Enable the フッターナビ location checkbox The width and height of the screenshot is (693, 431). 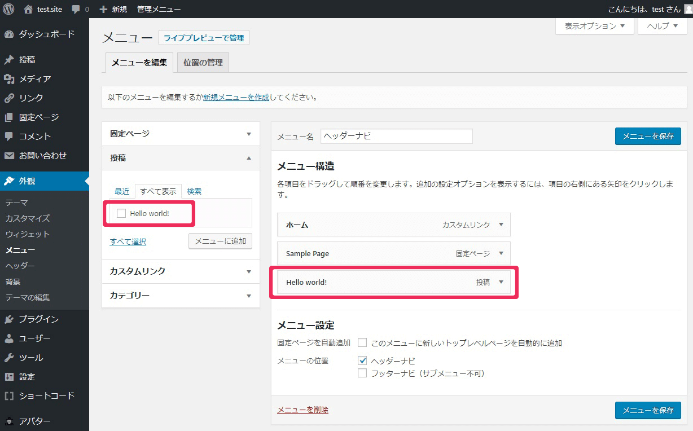click(362, 373)
